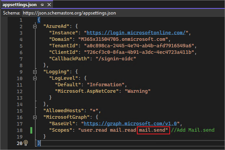Screen dimensions: 225x150
Task: Click line number 1
Action: click(x=21, y=20)
